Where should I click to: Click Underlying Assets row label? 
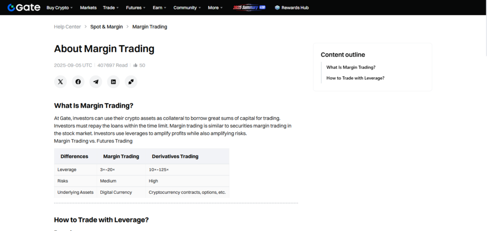pyautogui.click(x=76, y=192)
